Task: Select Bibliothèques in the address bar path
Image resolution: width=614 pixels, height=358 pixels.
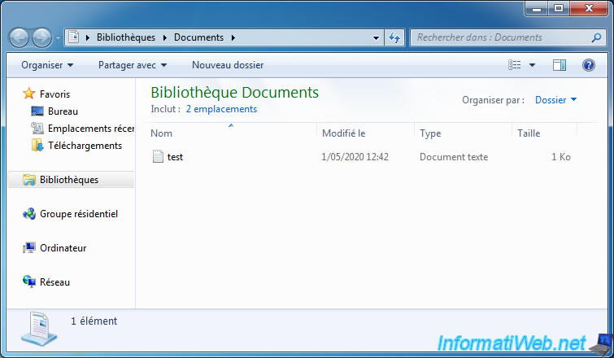Action: [126, 37]
